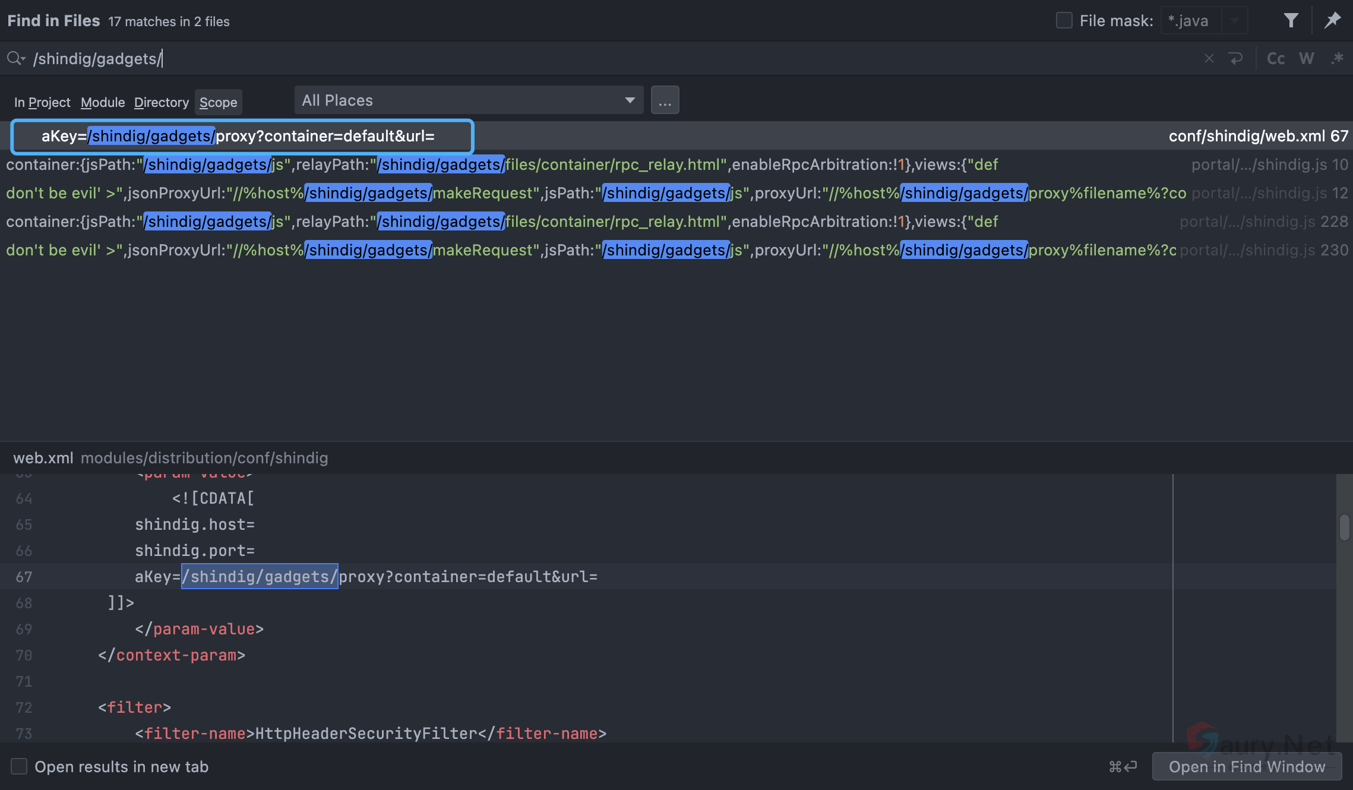Click Open in Find Window button
The image size is (1353, 790).
[1246, 766]
